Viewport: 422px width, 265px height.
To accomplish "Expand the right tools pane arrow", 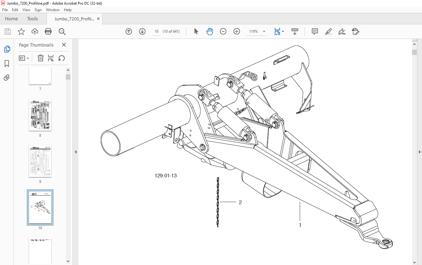I will 420,152.
